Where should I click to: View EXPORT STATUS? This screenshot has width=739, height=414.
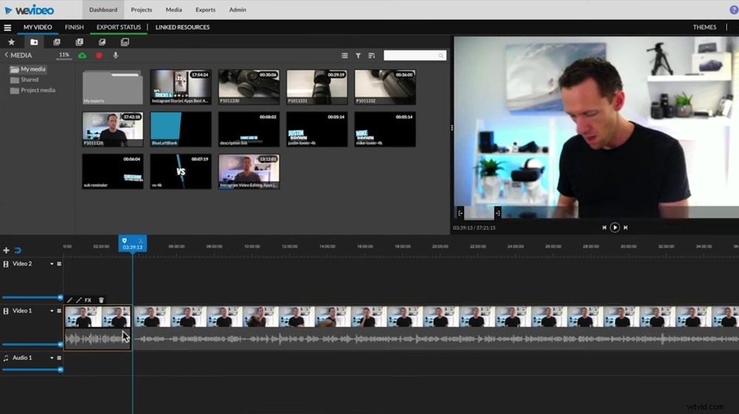(119, 27)
